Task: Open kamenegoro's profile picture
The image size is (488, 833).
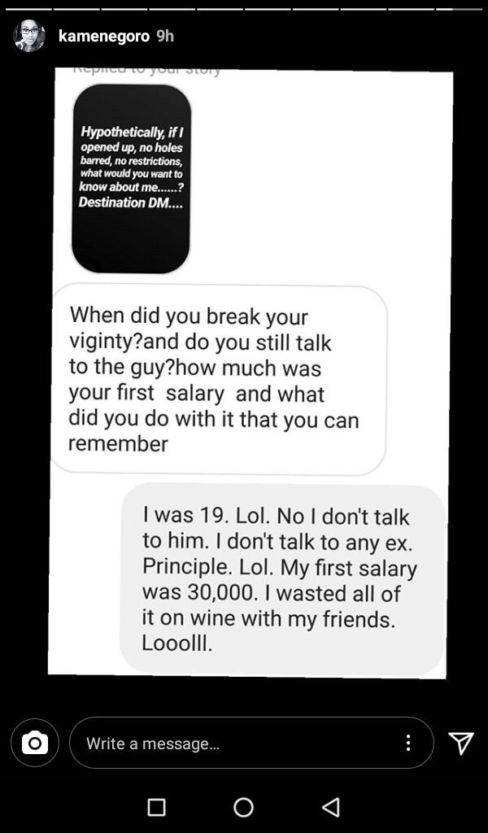Action: (29, 36)
